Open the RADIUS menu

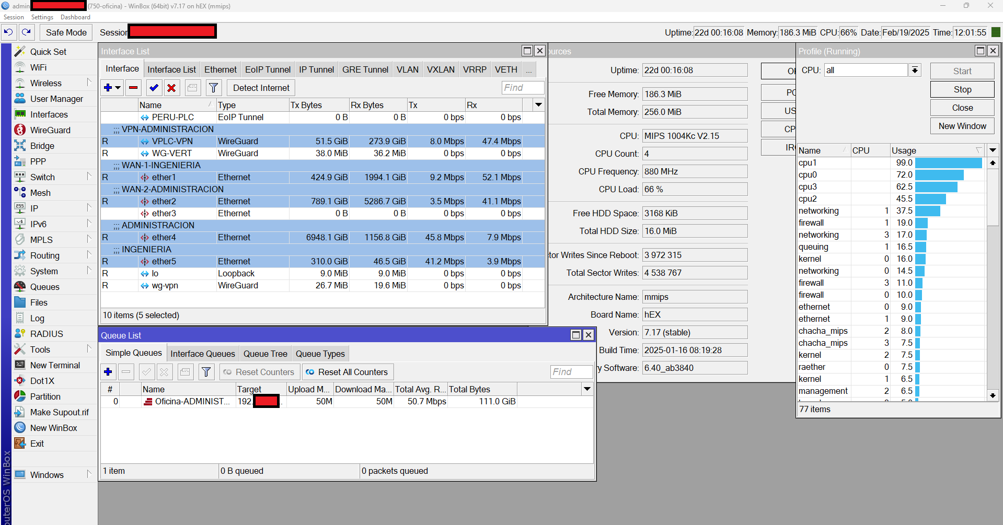[x=47, y=334]
